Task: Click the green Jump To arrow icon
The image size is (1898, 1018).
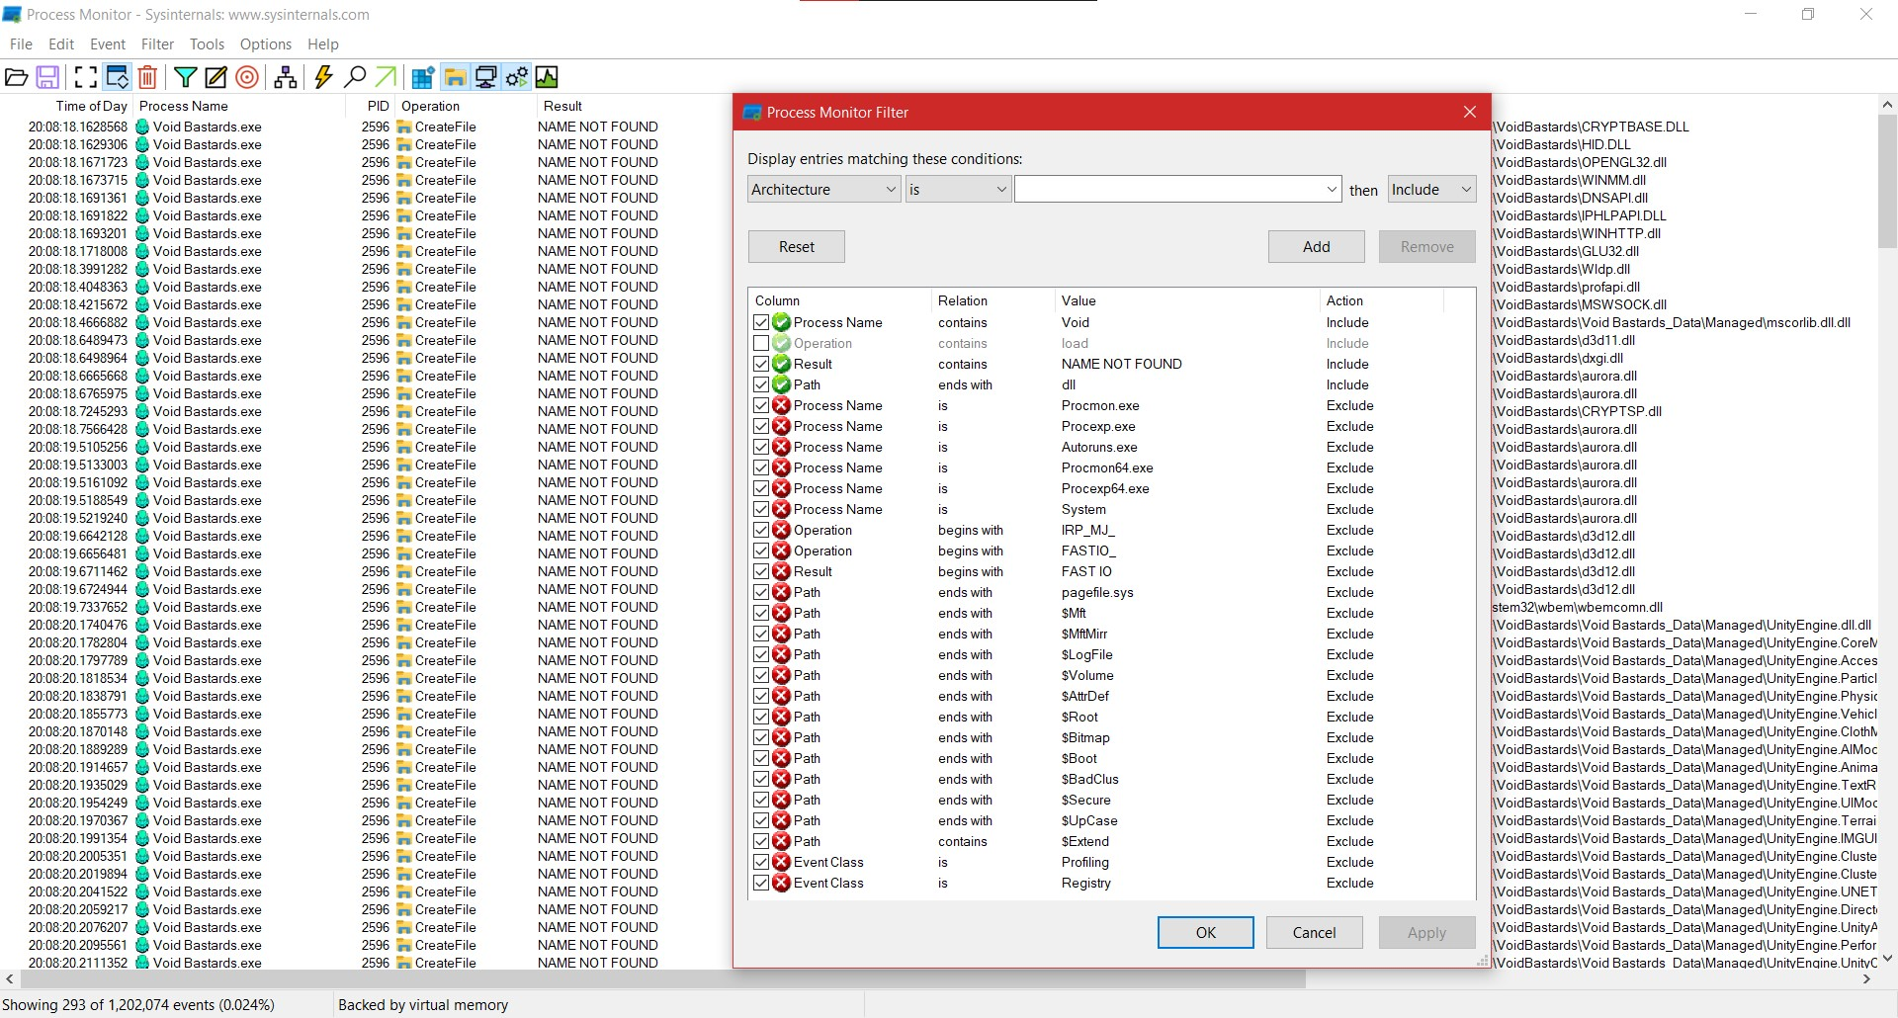Action: [386, 77]
